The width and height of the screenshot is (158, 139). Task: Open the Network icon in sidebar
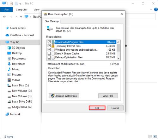pyautogui.click(x=7, y=114)
